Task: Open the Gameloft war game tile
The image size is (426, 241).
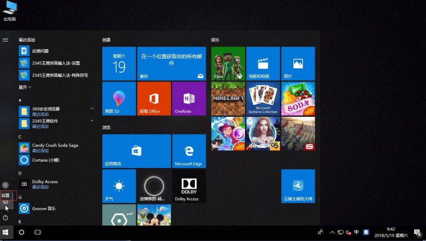Action: click(x=298, y=133)
